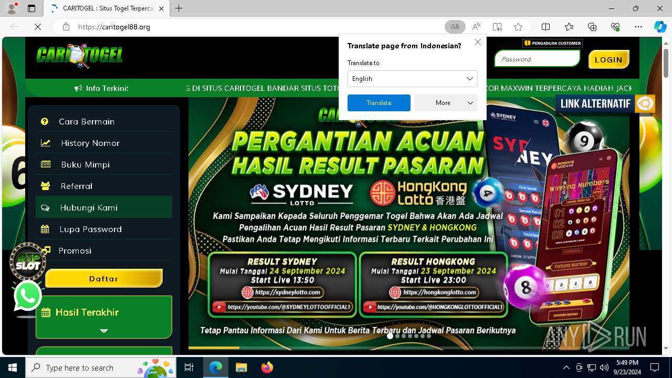Open the Copilot sidebar

[x=660, y=27]
